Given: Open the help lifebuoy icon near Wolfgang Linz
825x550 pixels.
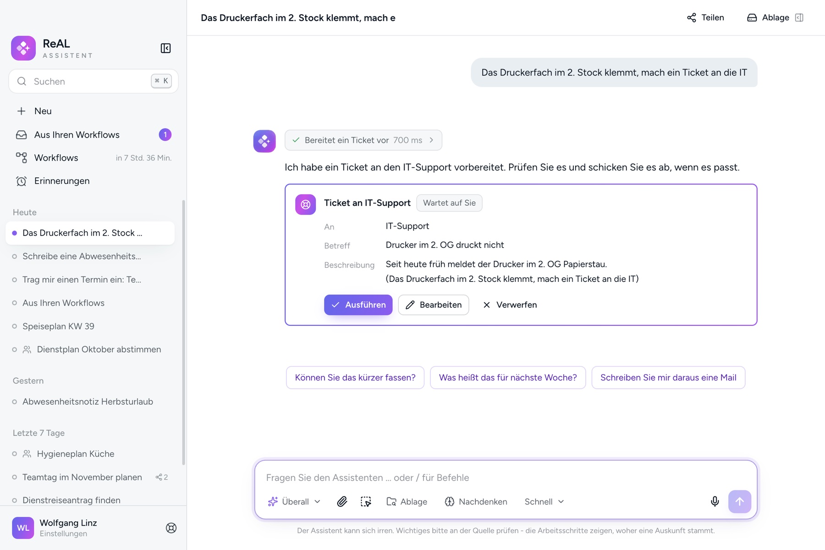Looking at the screenshot, I should (x=171, y=528).
